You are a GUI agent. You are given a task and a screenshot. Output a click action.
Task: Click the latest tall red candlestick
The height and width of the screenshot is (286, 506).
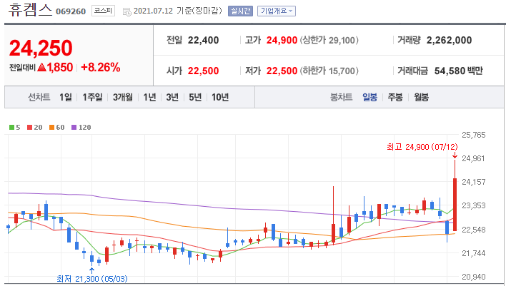pos(455,205)
